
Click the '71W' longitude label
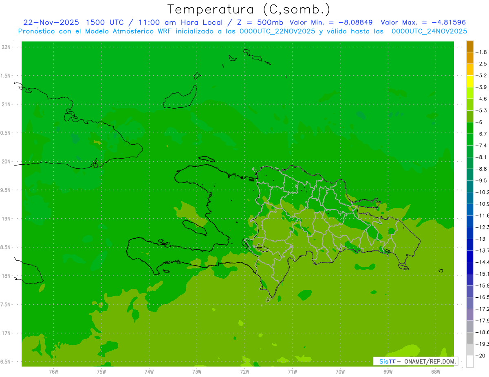[292, 372]
